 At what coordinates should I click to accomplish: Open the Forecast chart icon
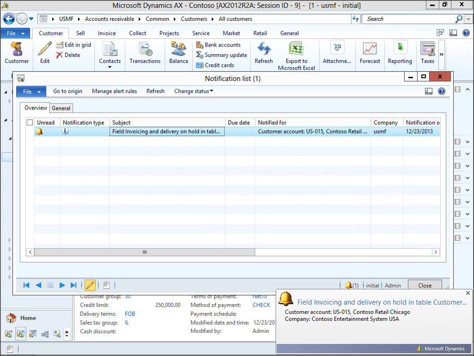tap(370, 49)
